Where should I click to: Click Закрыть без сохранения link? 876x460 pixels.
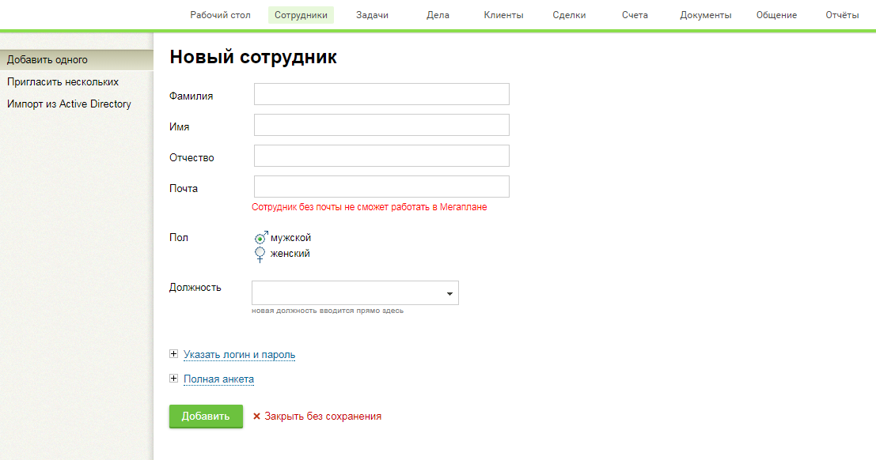coord(323,417)
